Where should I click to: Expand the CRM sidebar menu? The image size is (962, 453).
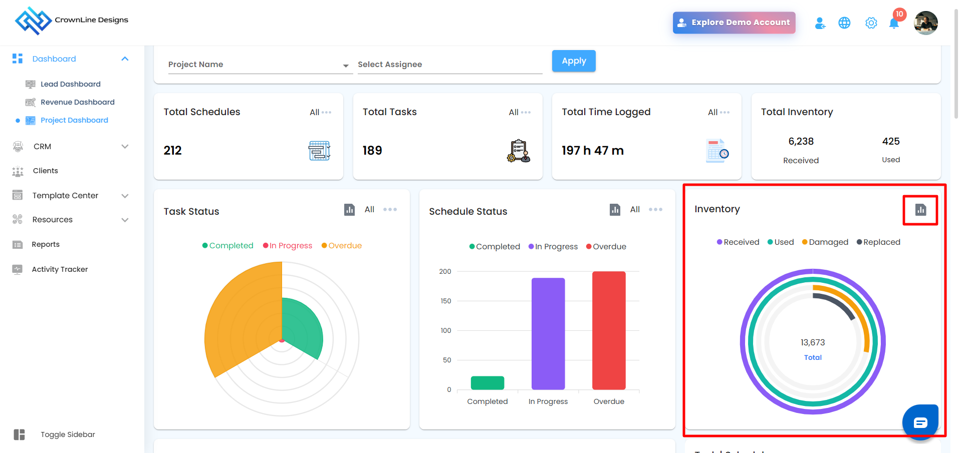[70, 147]
